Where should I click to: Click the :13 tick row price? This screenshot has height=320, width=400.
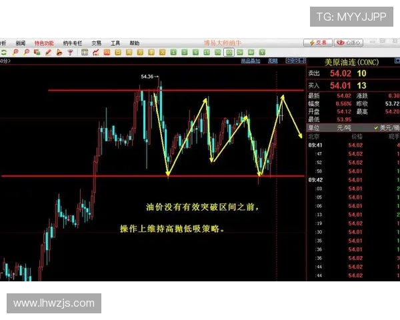pyautogui.click(x=355, y=215)
